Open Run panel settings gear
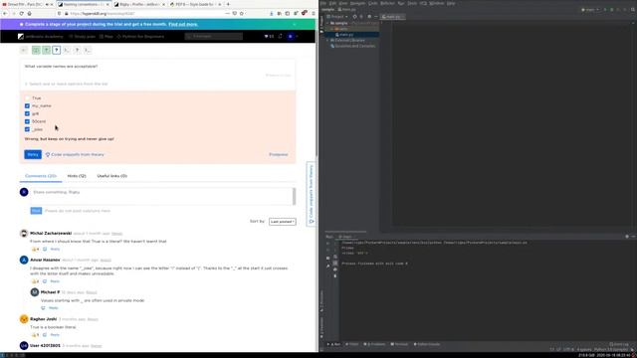This screenshot has width=637, height=358. pos(627,237)
